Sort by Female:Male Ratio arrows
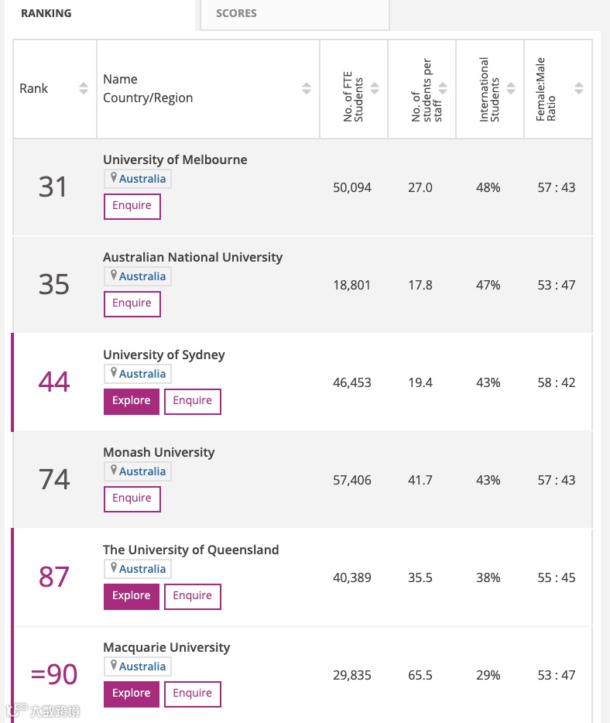This screenshot has height=723, width=610. click(579, 89)
